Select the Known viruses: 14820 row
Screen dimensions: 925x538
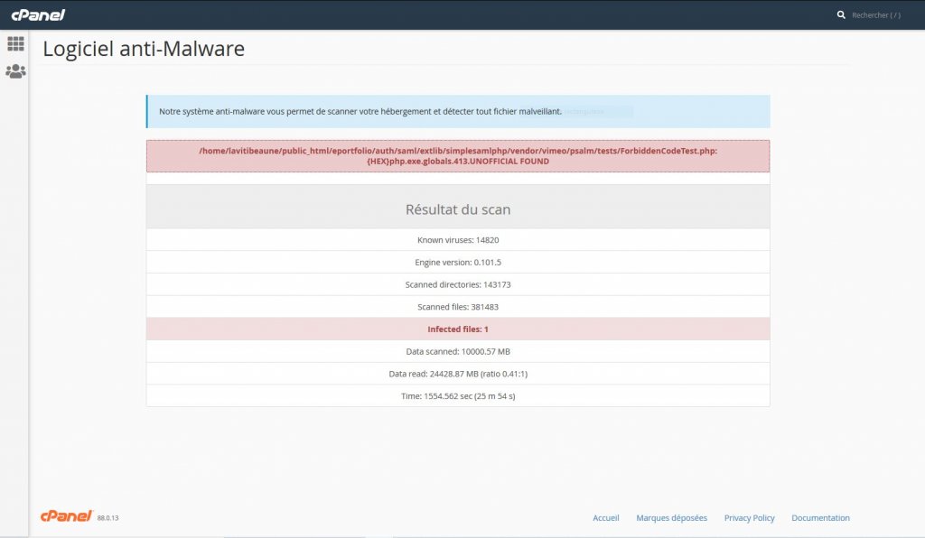point(458,240)
